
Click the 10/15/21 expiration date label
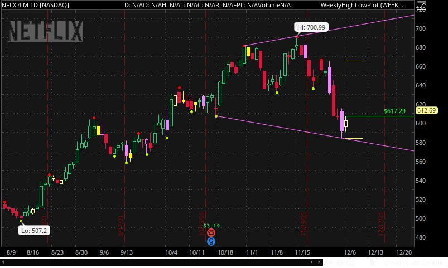coord(202,224)
